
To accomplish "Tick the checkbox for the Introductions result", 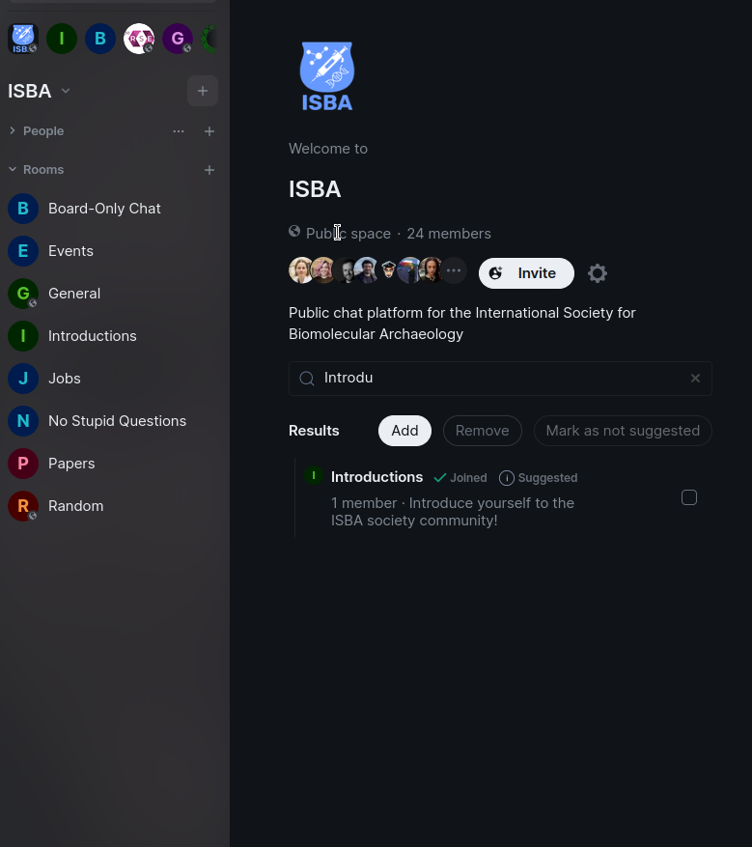I will pyautogui.click(x=689, y=497).
